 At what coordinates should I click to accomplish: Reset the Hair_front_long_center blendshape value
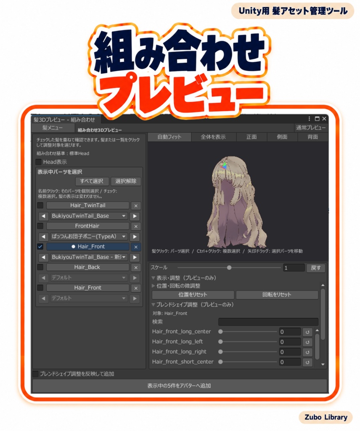pyautogui.click(x=307, y=332)
